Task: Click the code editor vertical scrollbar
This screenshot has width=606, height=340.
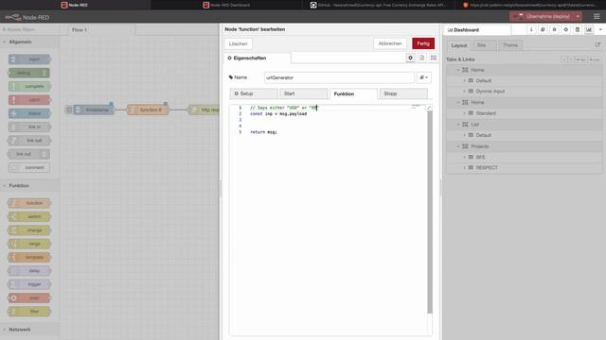Action: (x=429, y=212)
